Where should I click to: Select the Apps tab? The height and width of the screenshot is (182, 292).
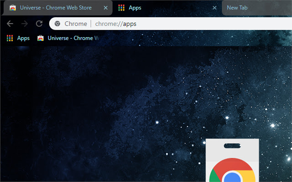167,8
